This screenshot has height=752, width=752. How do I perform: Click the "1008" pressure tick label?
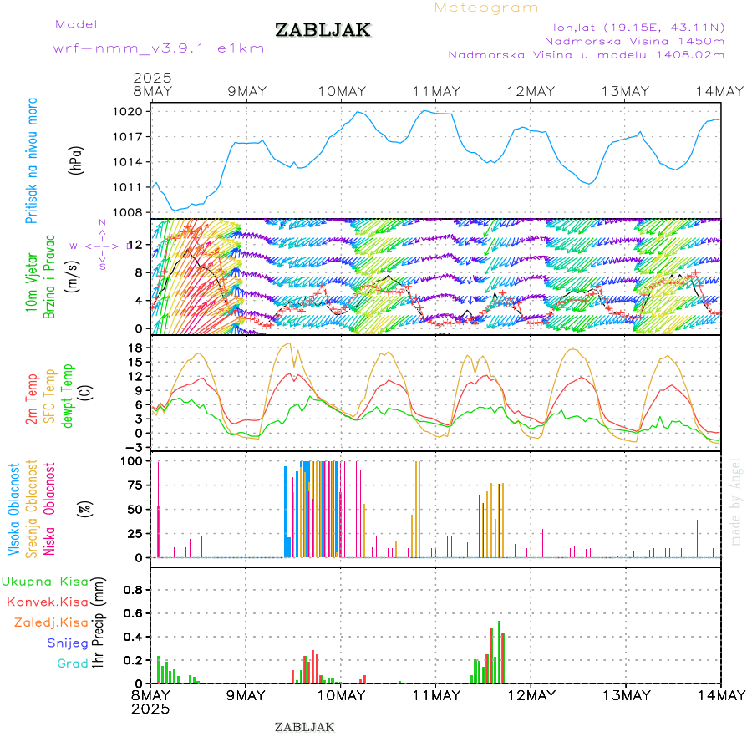coord(127,212)
